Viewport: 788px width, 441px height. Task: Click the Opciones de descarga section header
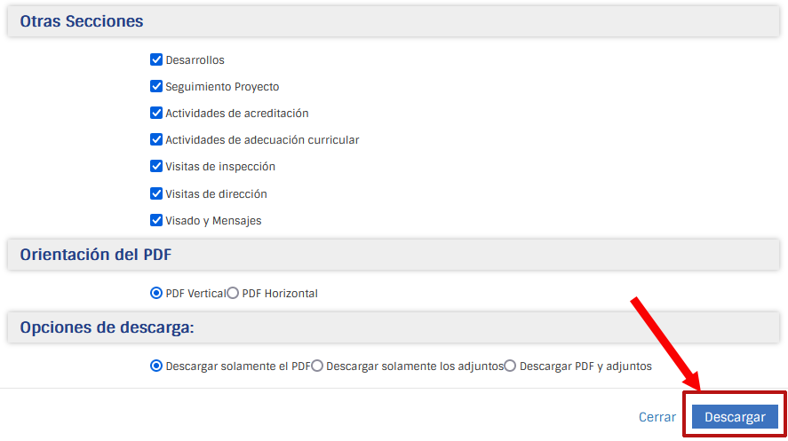coord(107,327)
